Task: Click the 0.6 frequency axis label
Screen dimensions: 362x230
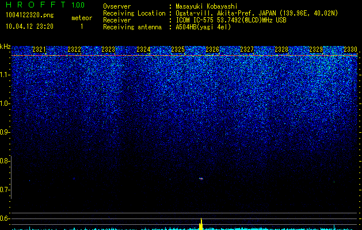Action: pos(4,218)
